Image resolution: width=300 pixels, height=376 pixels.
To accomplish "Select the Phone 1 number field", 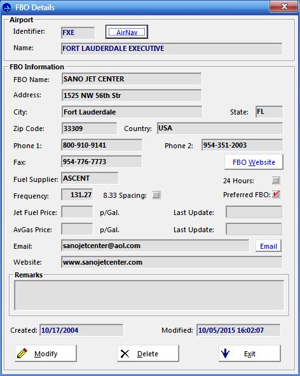I will 102,145.
